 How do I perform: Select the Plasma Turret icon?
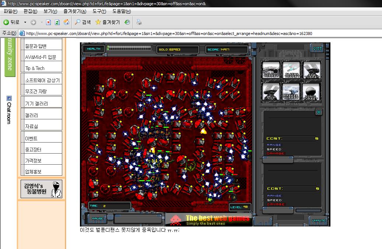point(291,70)
